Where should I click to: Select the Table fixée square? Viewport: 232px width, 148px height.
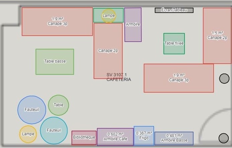(x=174, y=44)
